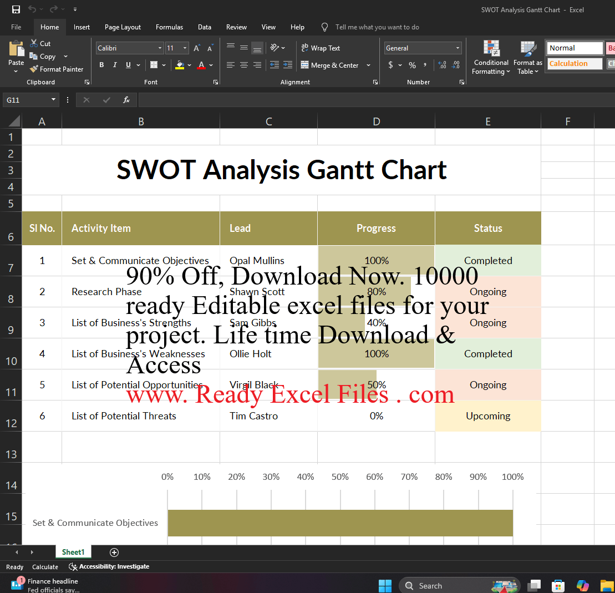
Task: Cut the selection with the scissors icon
Action: pos(34,43)
